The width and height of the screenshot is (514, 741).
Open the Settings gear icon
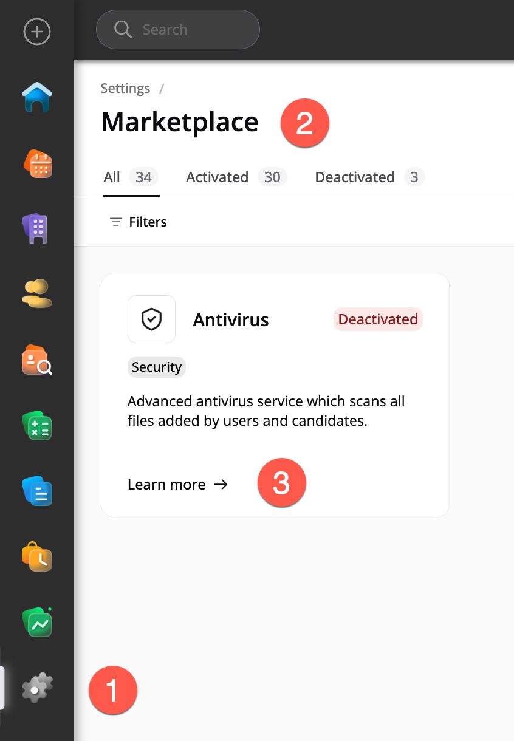point(37,688)
